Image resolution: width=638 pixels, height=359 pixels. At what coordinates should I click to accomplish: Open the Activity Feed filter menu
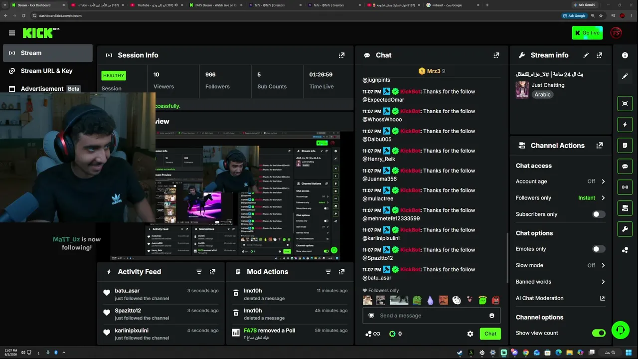[x=199, y=272]
